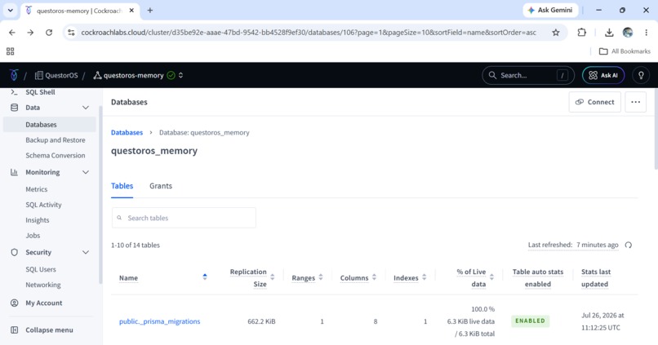Bookmark this page with star icon
The height and width of the screenshot is (345, 658).
click(x=556, y=33)
